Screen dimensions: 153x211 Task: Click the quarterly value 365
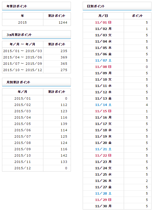pos(64,64)
